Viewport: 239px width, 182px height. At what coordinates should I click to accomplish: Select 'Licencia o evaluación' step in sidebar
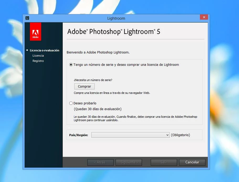45,50
